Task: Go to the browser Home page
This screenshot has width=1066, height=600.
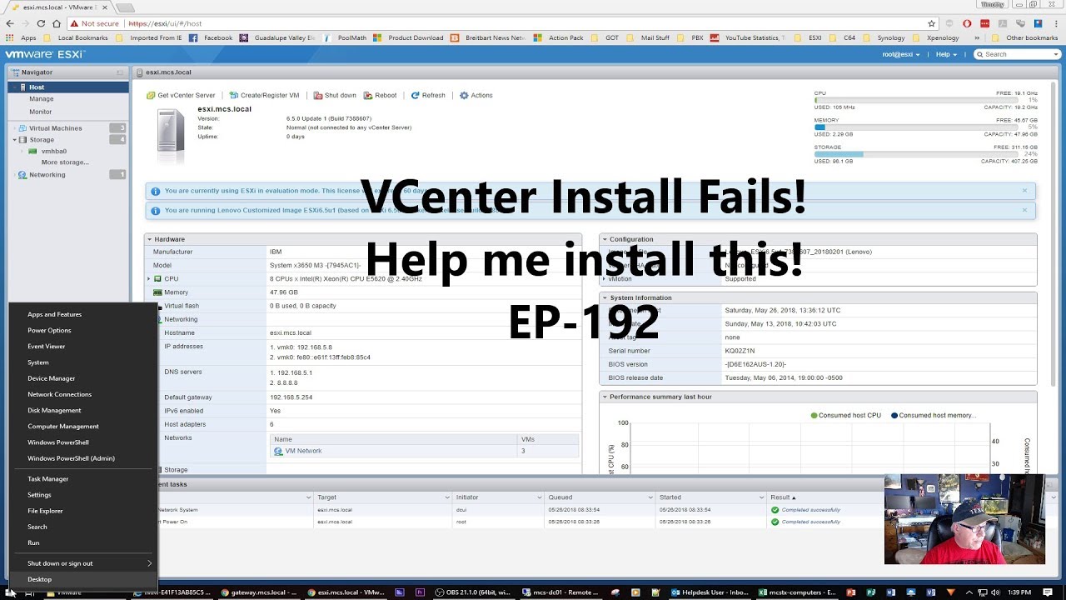Action: pos(56,23)
